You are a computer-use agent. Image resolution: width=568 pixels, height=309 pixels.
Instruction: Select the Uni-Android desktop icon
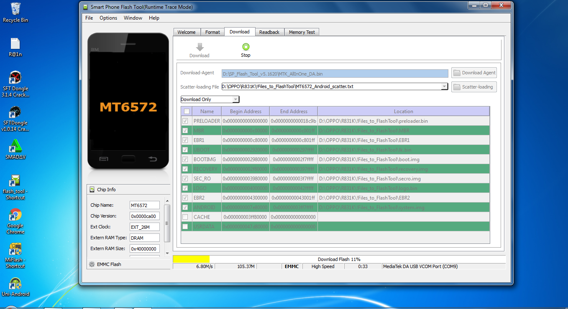(x=15, y=287)
